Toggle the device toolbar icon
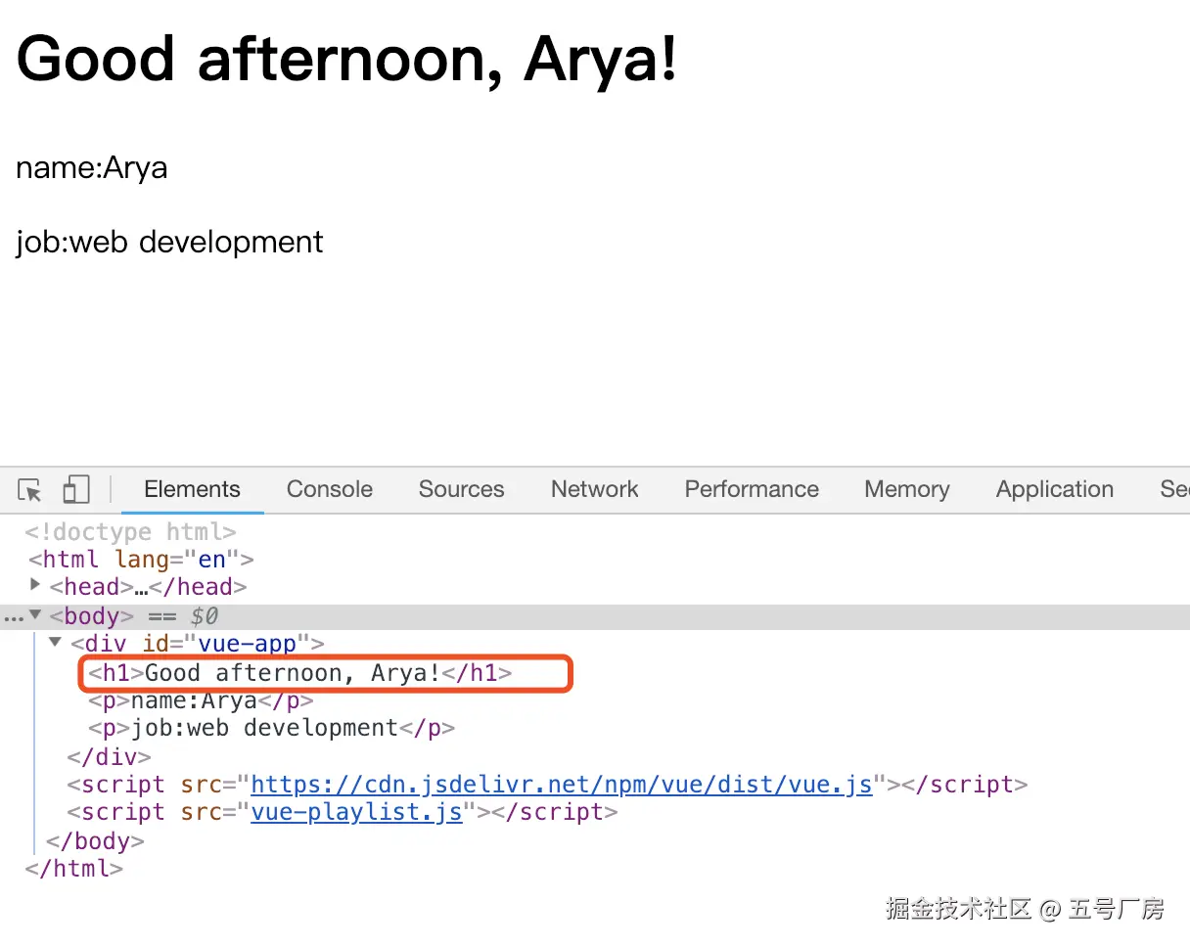 pyautogui.click(x=75, y=489)
